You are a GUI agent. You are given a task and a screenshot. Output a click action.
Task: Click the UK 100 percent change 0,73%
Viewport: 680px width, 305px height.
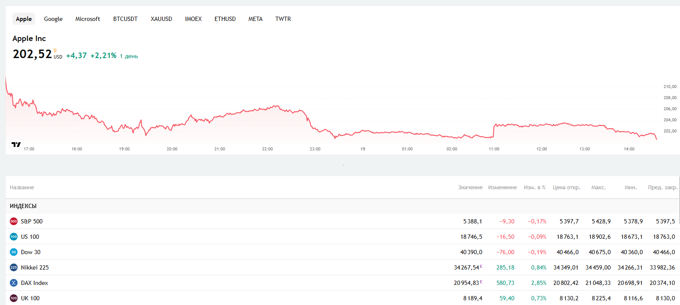click(539, 298)
